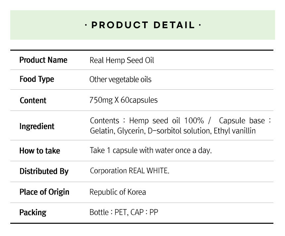Screen dimensions: 285x236
Task: Click the Ingredient row label
Action: 37,126
